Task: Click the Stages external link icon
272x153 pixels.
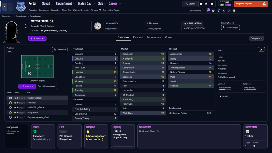Action: 100,10
